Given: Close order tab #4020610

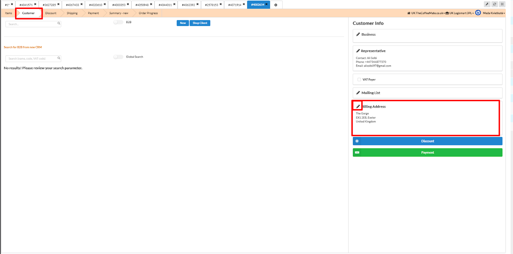Looking at the screenshot, I should pos(105,4).
